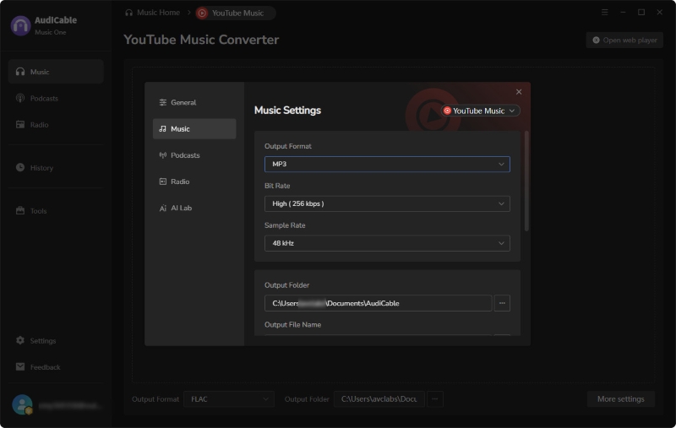Viewport: 676px width, 428px height.
Task: Browse output folder via ellipsis button in dialog
Action: click(x=502, y=303)
